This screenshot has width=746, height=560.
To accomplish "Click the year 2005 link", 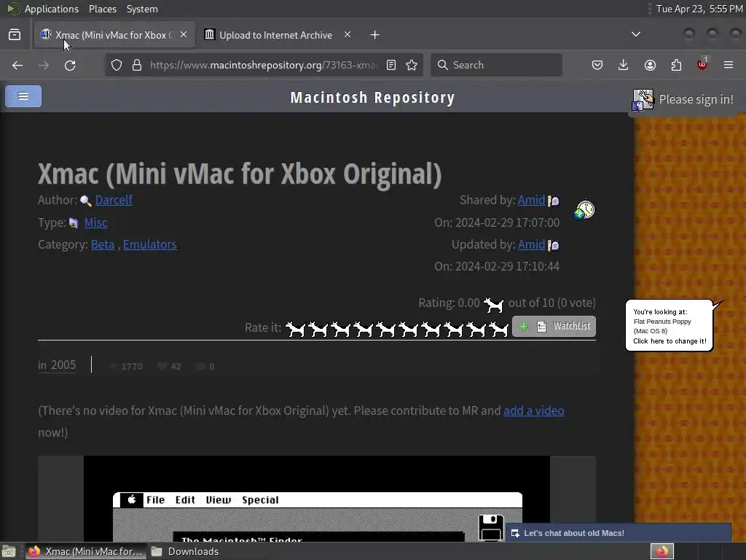I will [63, 365].
